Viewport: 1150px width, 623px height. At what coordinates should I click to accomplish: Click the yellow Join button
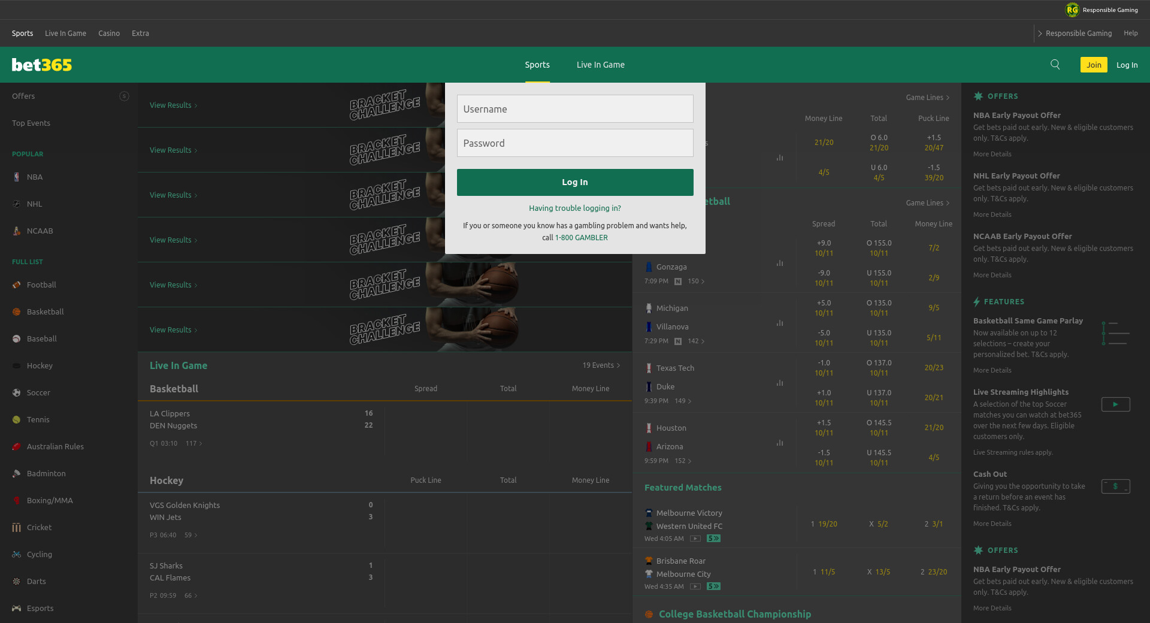point(1093,65)
